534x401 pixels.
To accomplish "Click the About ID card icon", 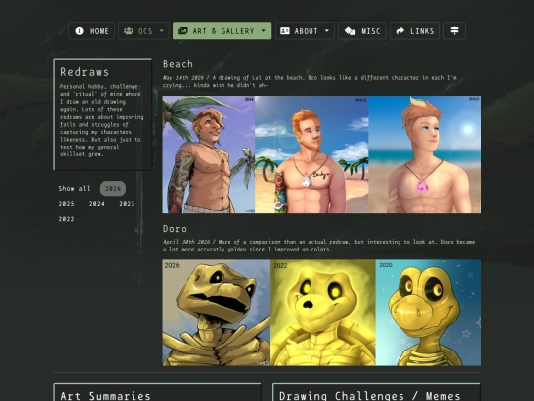I will 285,31.
